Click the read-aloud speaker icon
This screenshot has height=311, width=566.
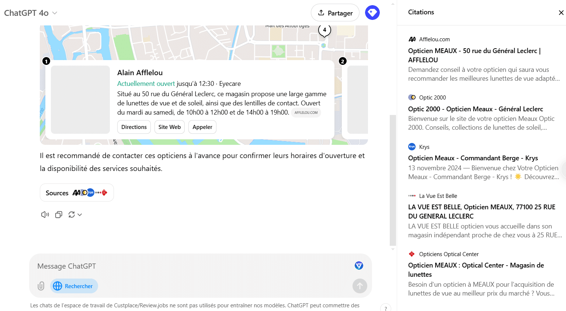45,214
